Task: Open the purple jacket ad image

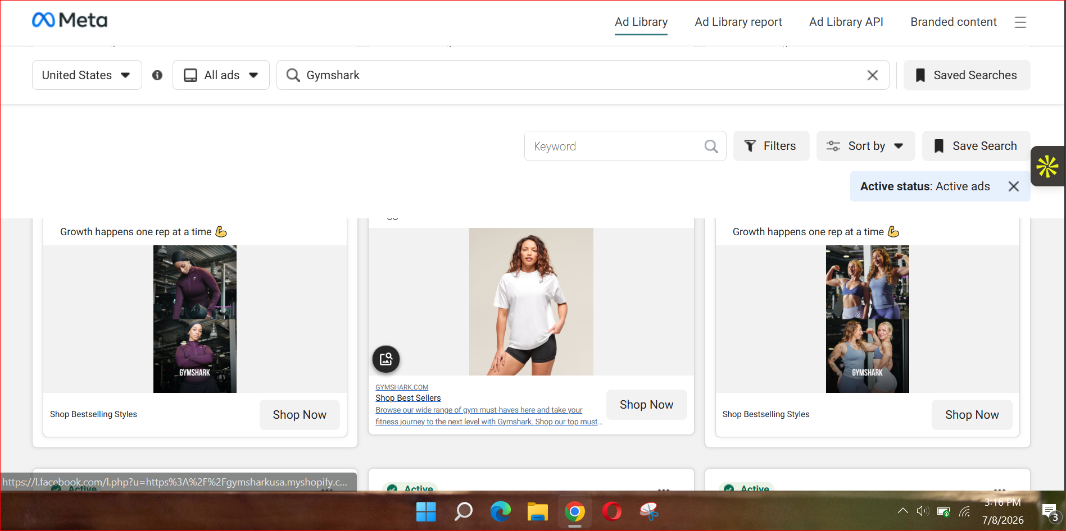Action: 195,319
